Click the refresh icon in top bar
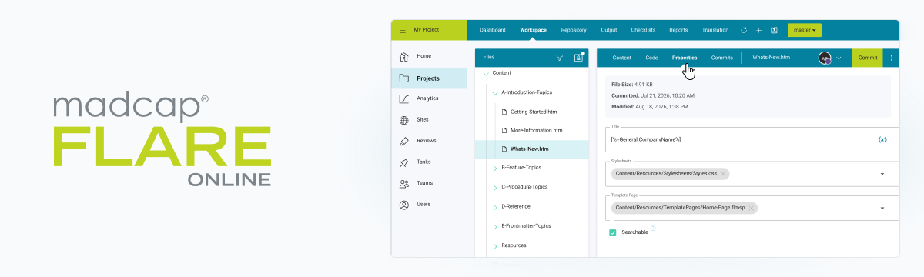Screen dimensions: 924x277 [x=744, y=30]
